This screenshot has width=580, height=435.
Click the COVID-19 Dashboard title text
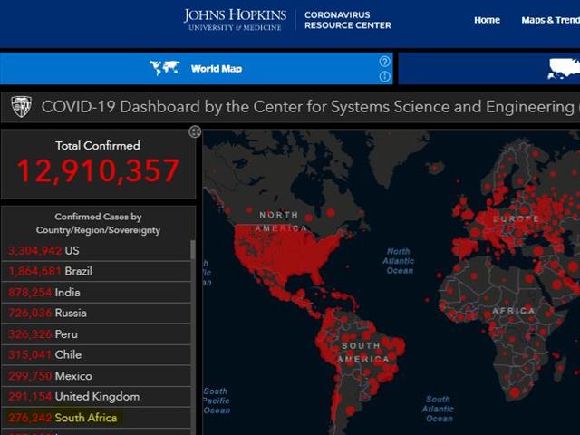pyautogui.click(x=309, y=107)
